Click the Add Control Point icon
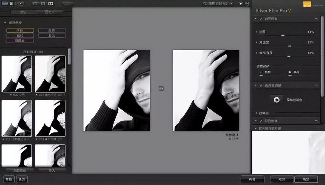The height and width of the screenshot is (185, 325). [276, 100]
